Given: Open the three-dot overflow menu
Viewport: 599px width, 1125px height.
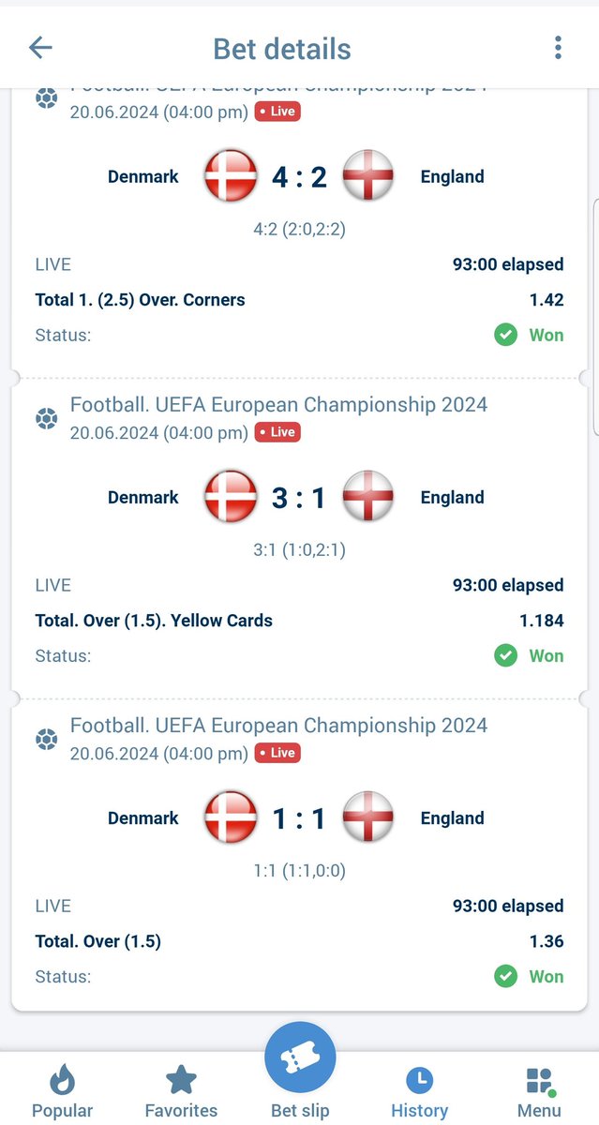Looking at the screenshot, I should tap(558, 48).
